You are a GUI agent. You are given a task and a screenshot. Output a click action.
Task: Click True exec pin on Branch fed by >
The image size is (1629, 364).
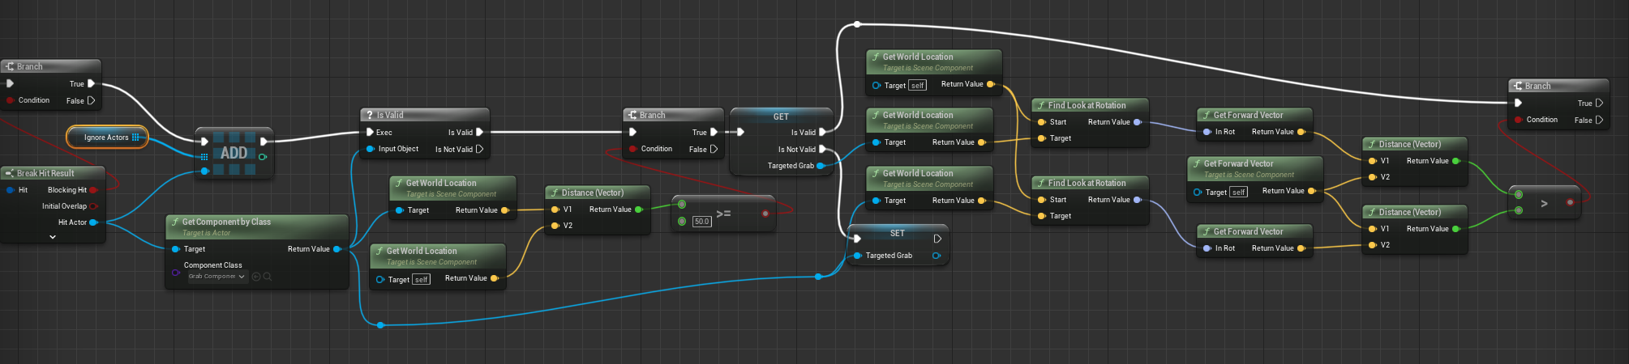click(x=1599, y=103)
